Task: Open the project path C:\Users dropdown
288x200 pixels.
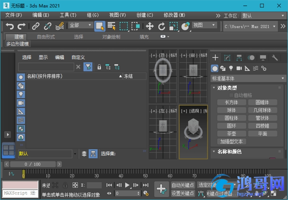Action: point(250,27)
